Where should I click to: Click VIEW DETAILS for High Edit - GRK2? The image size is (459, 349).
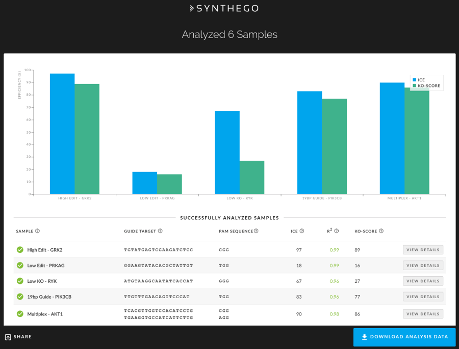click(x=423, y=250)
